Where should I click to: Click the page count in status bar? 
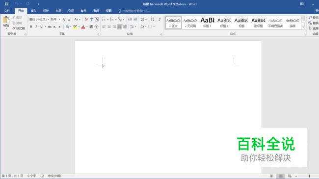tap(12, 176)
